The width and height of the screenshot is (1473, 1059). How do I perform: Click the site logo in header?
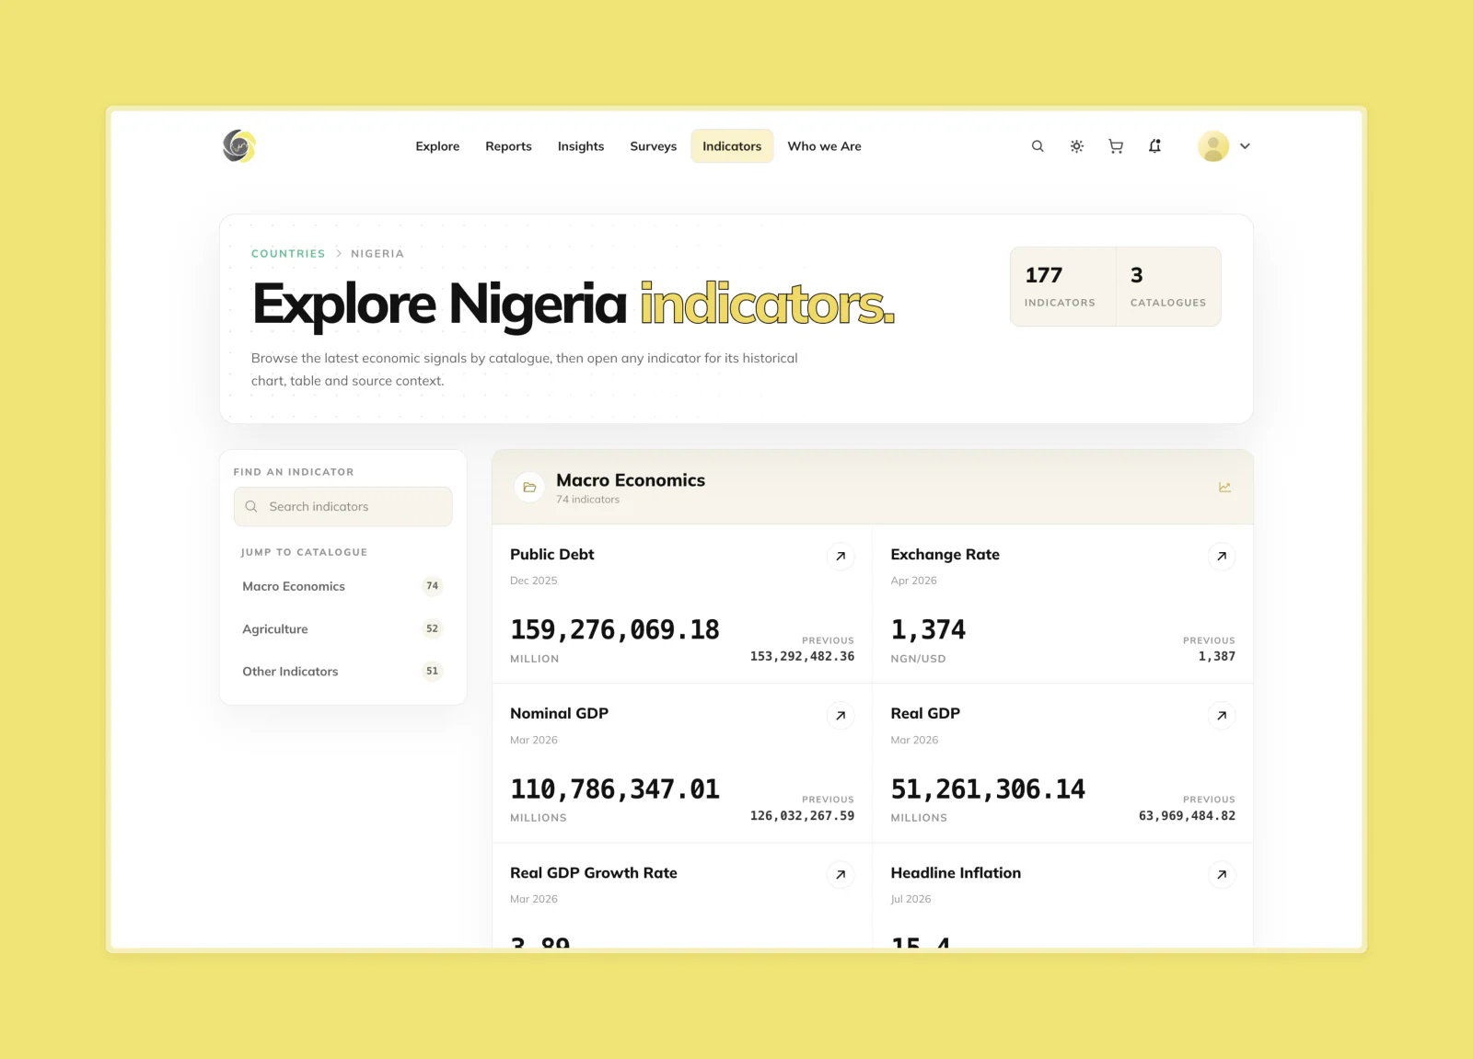click(239, 146)
